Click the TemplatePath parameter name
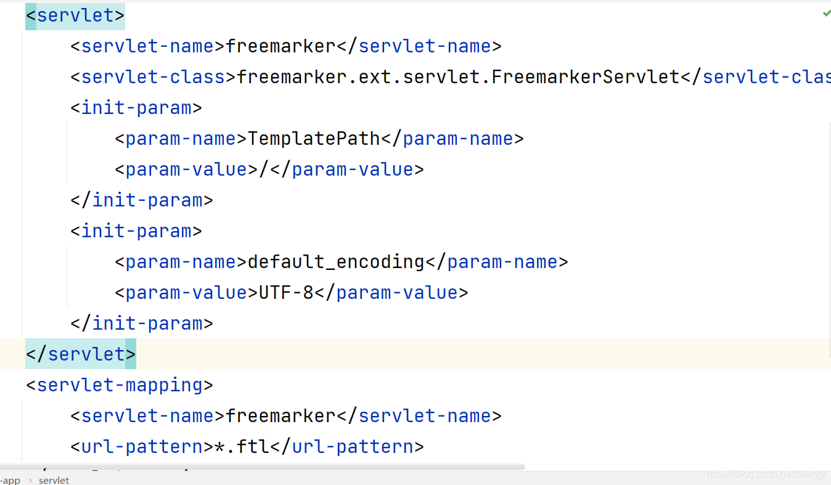831x485 pixels. 314,139
